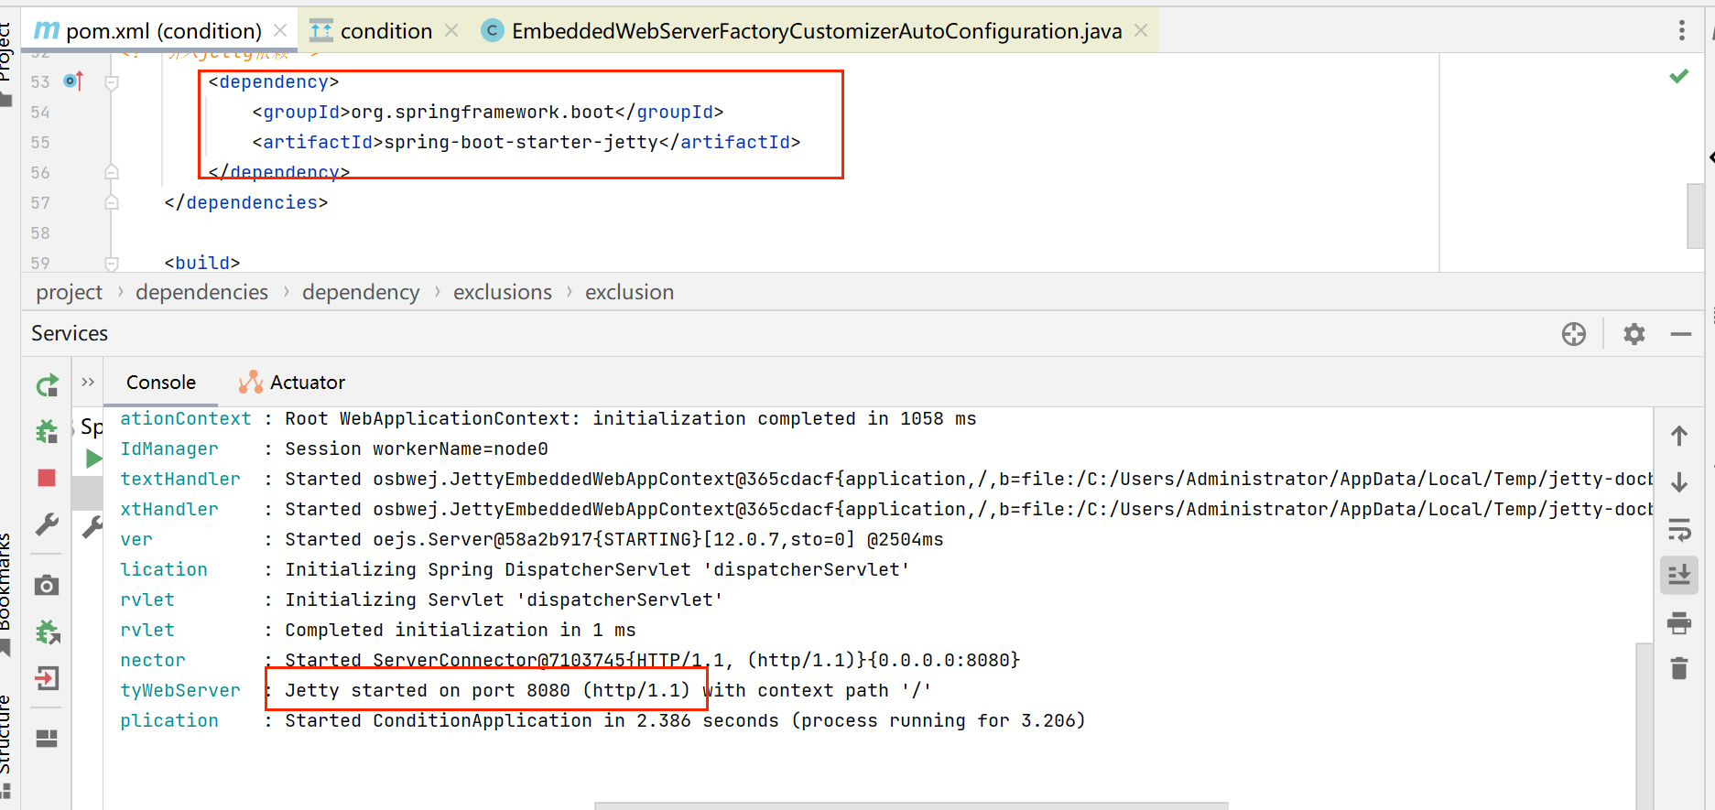Open the condition editor tab

[x=371, y=31]
